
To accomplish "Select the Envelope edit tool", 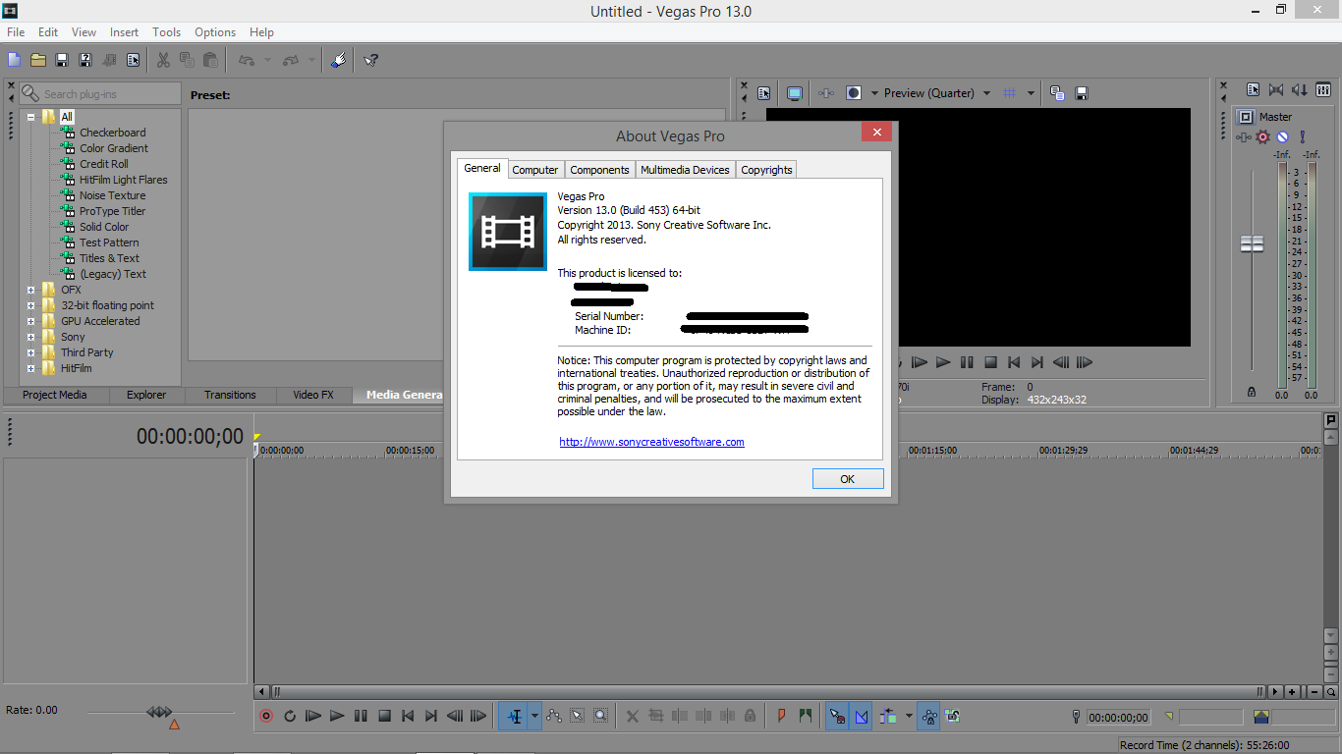I will click(554, 716).
